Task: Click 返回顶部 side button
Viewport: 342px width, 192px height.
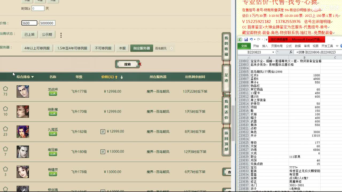Action: coord(226,141)
